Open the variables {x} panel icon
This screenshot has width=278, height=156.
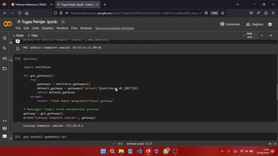pyautogui.click(x=4, y=58)
